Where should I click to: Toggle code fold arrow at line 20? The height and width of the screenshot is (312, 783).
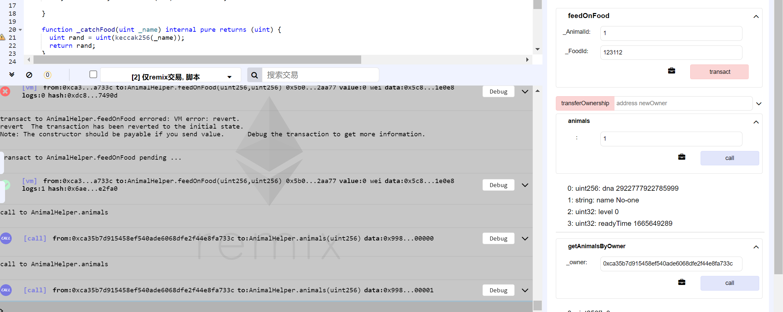[x=20, y=30]
